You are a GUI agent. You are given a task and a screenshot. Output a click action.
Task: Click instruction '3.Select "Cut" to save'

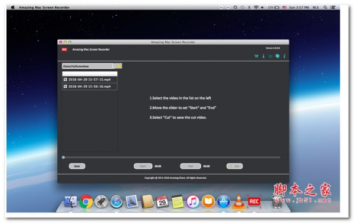(178, 118)
